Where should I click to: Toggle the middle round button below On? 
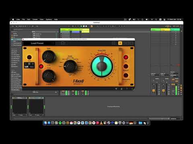126,66
